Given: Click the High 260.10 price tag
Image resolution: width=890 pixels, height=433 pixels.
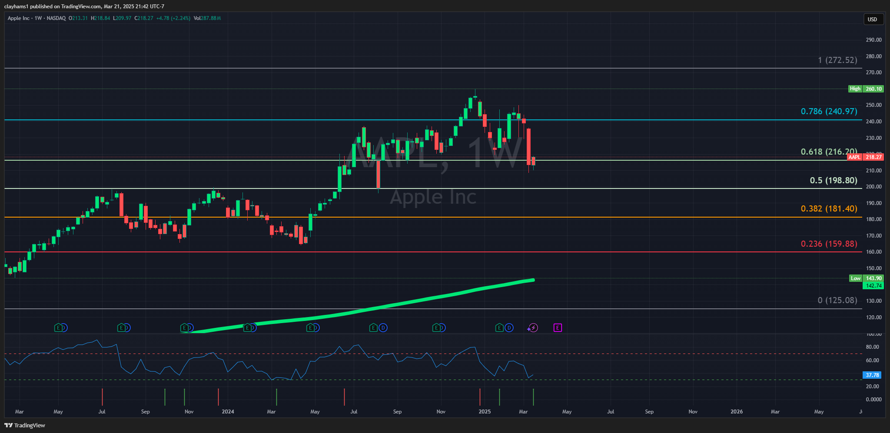Looking at the screenshot, I should [x=866, y=89].
